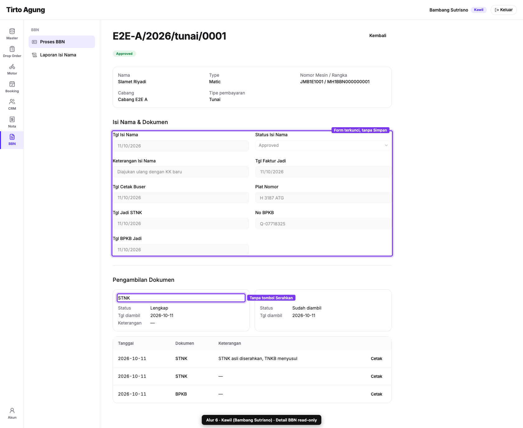Open the Laporan Isi Nama menu item
The image size is (523, 428).
pos(62,55)
